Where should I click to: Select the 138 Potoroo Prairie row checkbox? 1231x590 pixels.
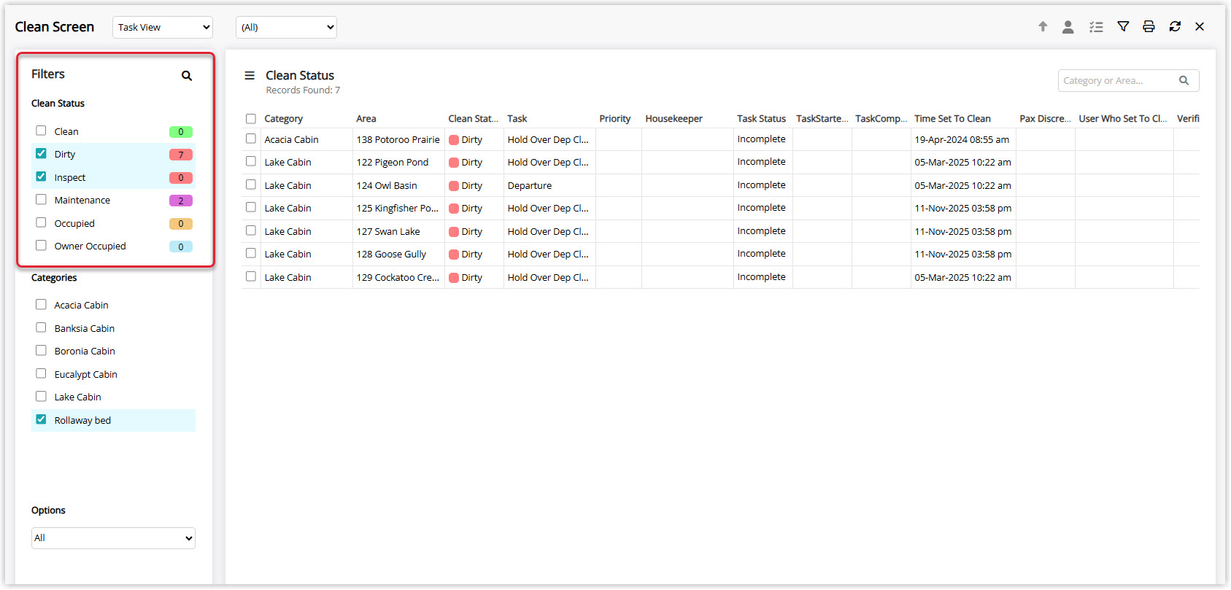pos(251,139)
